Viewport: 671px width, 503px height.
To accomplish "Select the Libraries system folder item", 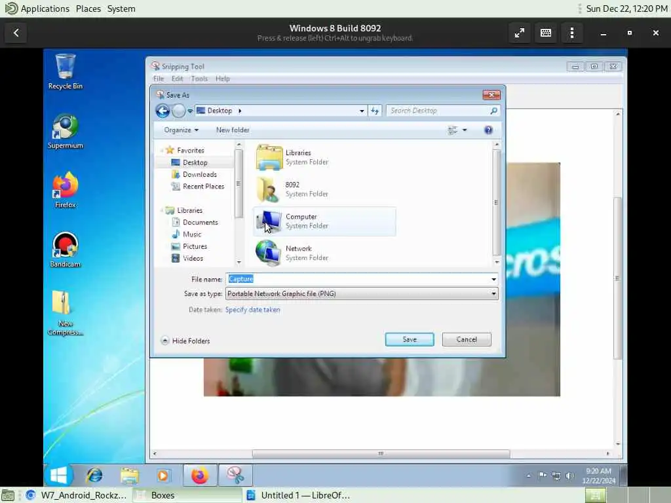I will [x=324, y=157].
